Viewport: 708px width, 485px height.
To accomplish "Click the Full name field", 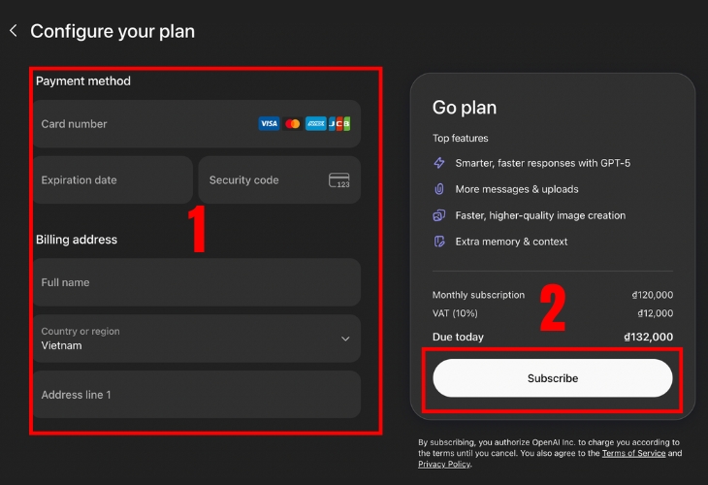I will (194, 282).
